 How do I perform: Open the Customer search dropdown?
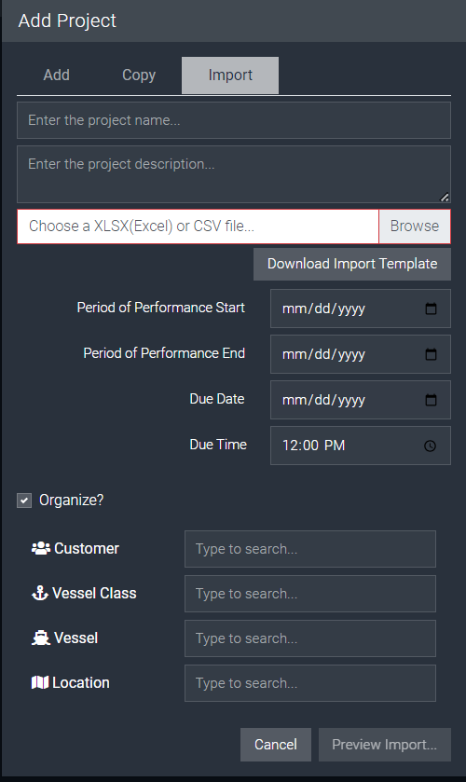coord(309,549)
